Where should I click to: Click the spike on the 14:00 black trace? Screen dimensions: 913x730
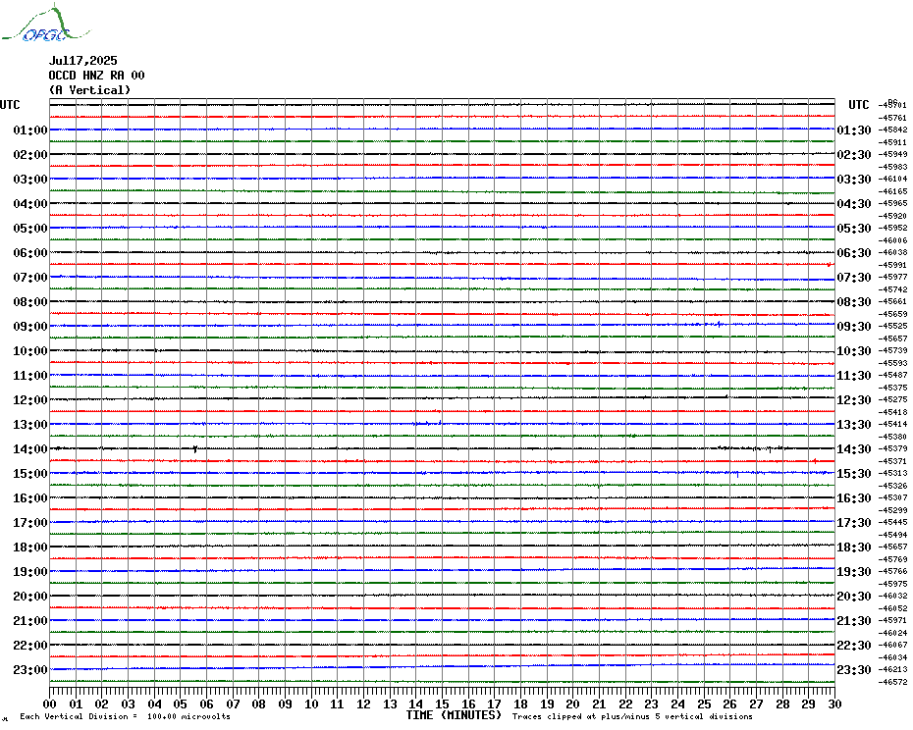point(195,448)
